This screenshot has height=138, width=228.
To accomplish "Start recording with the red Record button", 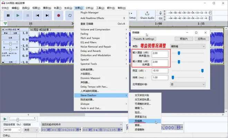I will point(59,15).
